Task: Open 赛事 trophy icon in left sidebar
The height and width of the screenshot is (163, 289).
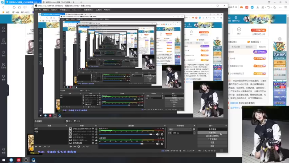Action: tap(4, 78)
